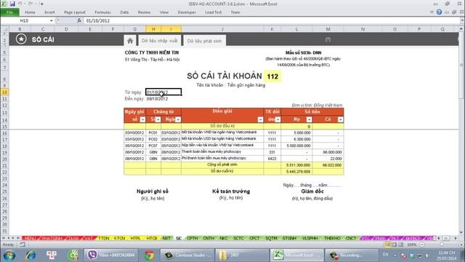This screenshot has height=262, width=465.
Task: Open the Team ribbon tab
Action: click(235, 12)
